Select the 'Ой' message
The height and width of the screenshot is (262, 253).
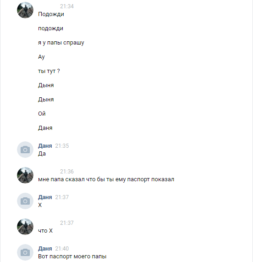coord(42,114)
